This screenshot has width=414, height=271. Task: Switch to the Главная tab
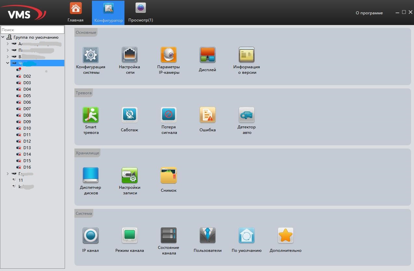(x=76, y=12)
